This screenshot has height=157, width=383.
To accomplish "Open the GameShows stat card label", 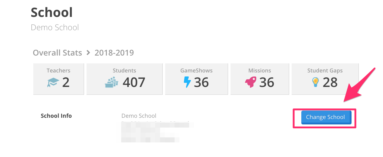I will point(196,70).
